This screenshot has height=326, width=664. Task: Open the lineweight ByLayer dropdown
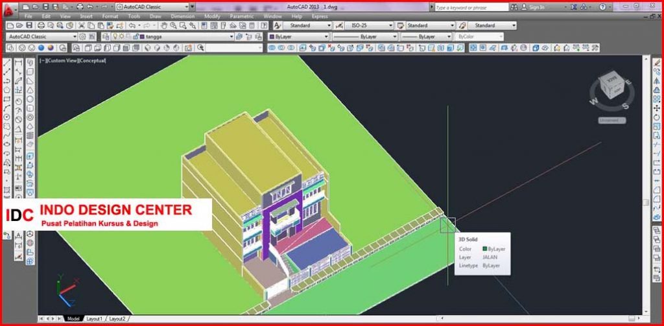426,37
